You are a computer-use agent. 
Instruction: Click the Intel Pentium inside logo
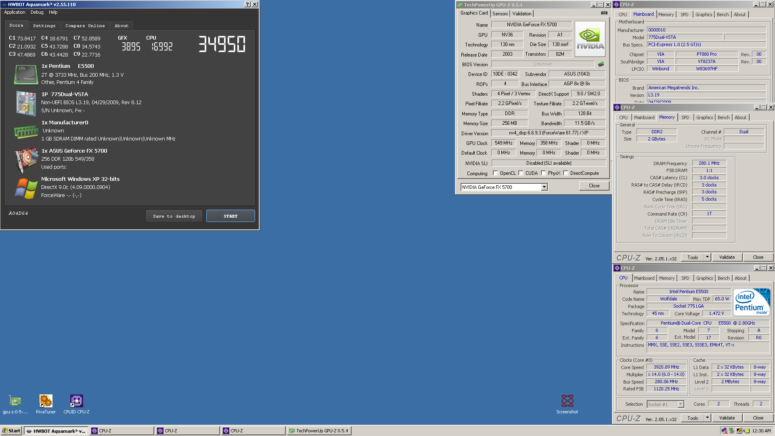coord(752,302)
